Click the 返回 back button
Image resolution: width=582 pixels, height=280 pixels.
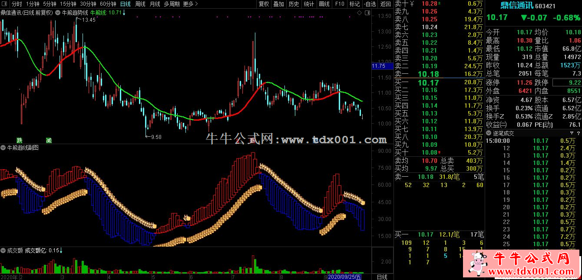pyautogui.click(x=385, y=4)
